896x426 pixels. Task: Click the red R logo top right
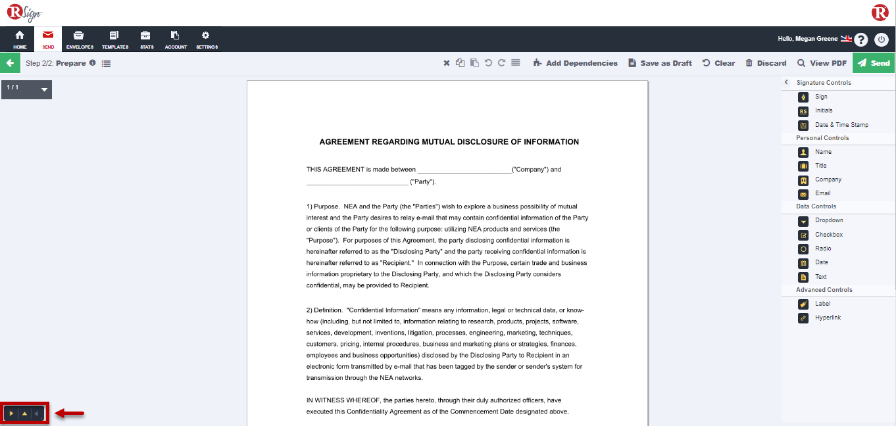coord(880,12)
